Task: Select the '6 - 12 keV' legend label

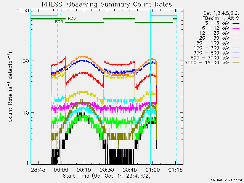Action: pyautogui.click(x=216, y=28)
